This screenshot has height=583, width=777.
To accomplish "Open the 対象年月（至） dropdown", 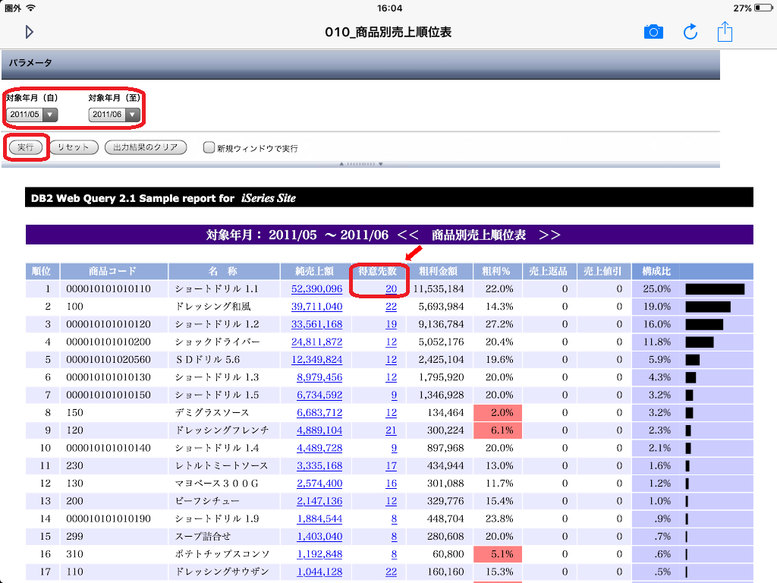I will (114, 115).
